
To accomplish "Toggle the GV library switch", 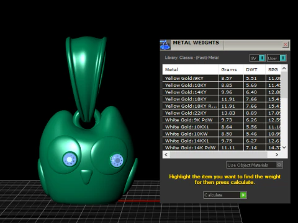I will pyautogui.click(x=258, y=58).
